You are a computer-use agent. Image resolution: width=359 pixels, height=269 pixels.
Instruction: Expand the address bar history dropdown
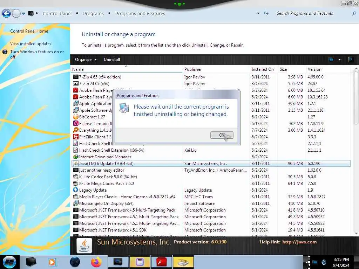258,13
